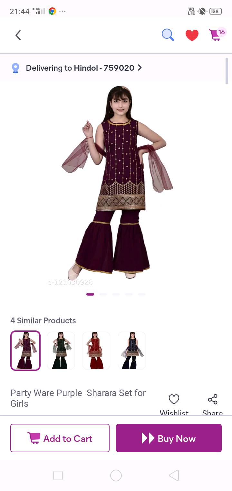This screenshot has width=232, height=491.
Task: Tap Android recent apps square button
Action: pos(58,475)
